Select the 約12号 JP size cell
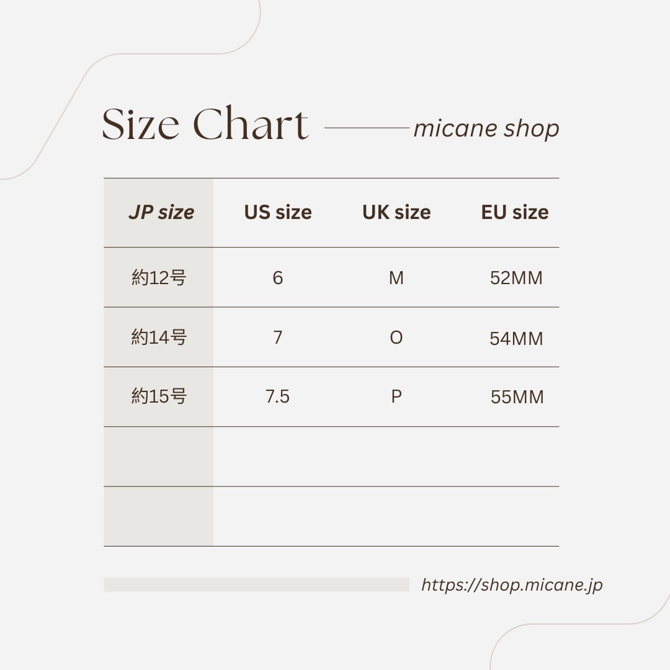 click(159, 278)
